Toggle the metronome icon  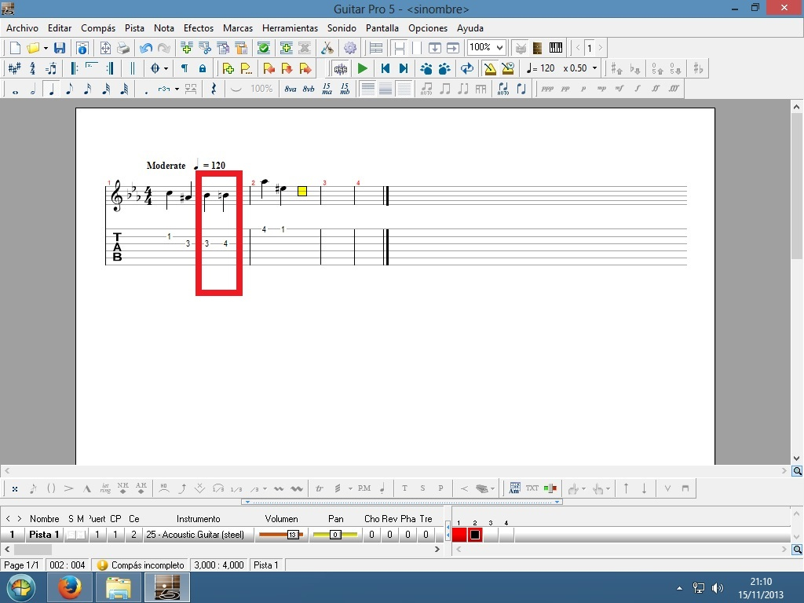(489, 68)
